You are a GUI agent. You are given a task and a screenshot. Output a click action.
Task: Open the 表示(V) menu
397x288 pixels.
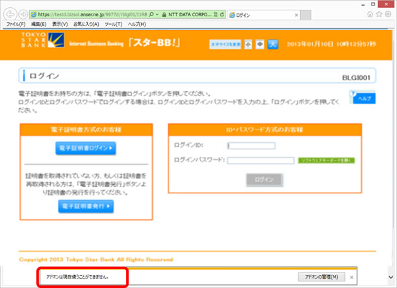[x=60, y=24]
